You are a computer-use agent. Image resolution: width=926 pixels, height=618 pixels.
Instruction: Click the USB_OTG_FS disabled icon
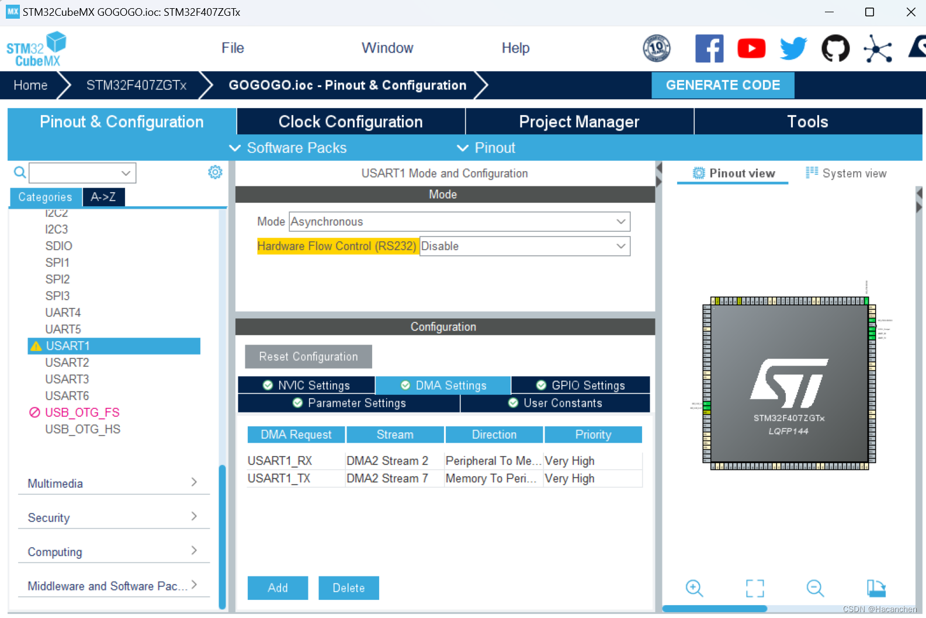pyautogui.click(x=34, y=412)
